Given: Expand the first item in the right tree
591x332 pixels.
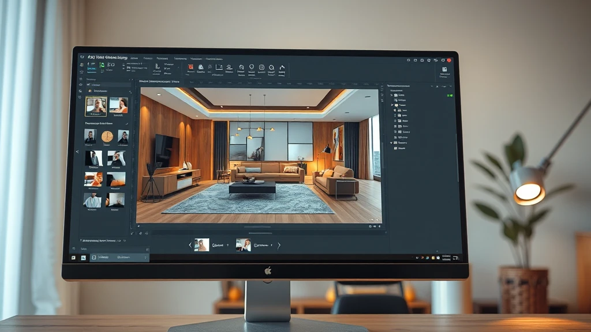Looking at the screenshot, I should (392, 95).
